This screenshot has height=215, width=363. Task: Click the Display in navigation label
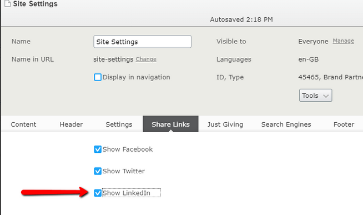click(x=137, y=77)
